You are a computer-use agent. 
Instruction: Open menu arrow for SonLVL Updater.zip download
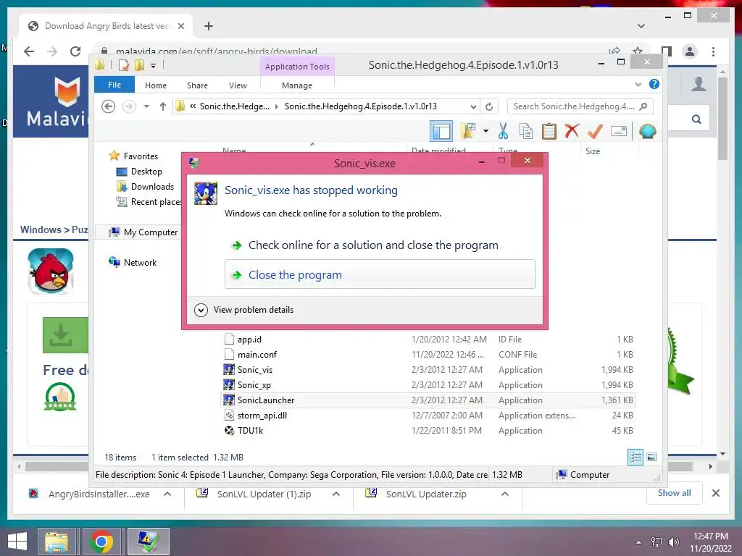coord(505,494)
